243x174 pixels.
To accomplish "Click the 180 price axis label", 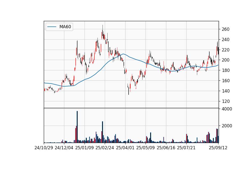I will [x=226, y=70].
